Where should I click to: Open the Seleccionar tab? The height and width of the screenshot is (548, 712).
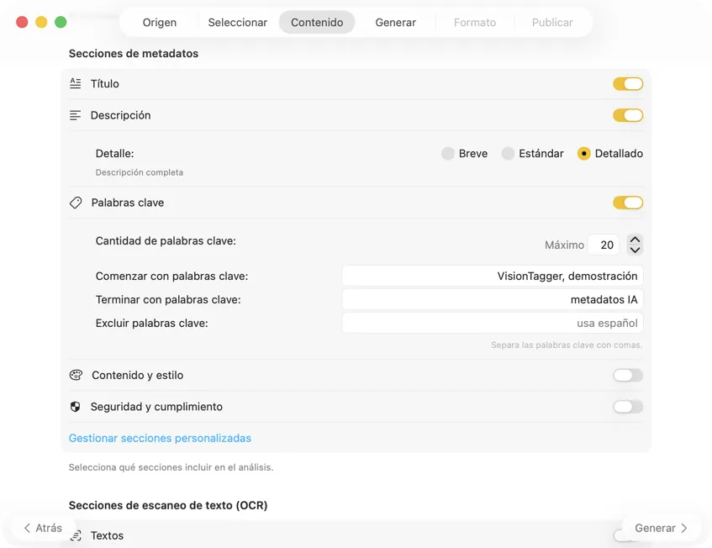(x=238, y=23)
